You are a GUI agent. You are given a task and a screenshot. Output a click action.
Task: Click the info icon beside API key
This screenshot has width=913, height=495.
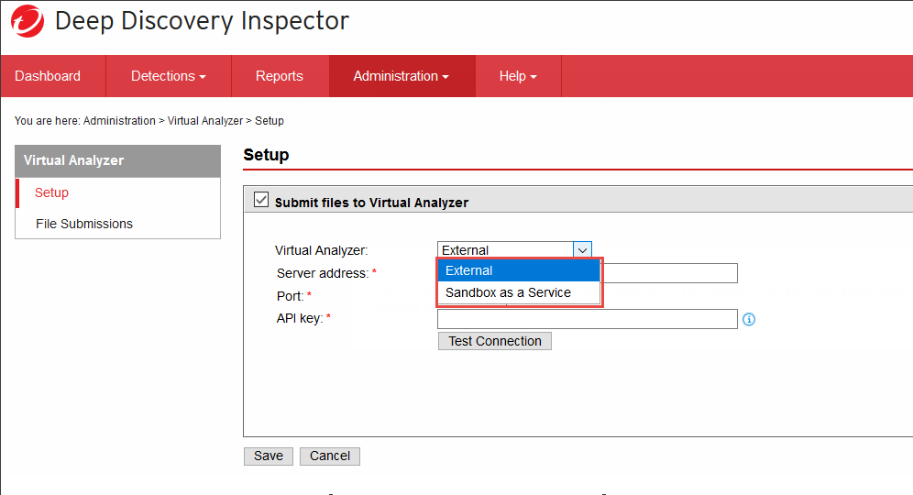click(749, 319)
